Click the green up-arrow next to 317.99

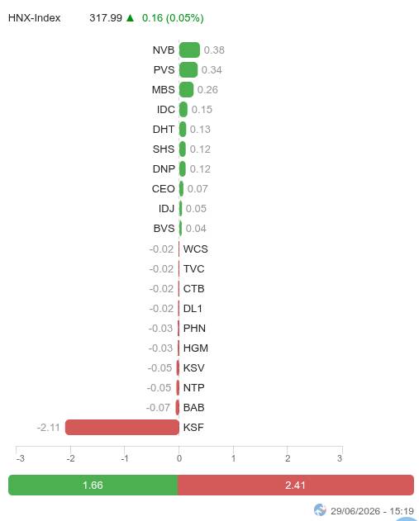[x=130, y=17]
